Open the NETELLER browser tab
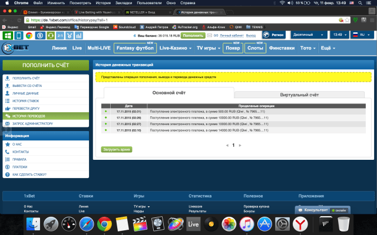This screenshot has height=235, width=377. 148,12
